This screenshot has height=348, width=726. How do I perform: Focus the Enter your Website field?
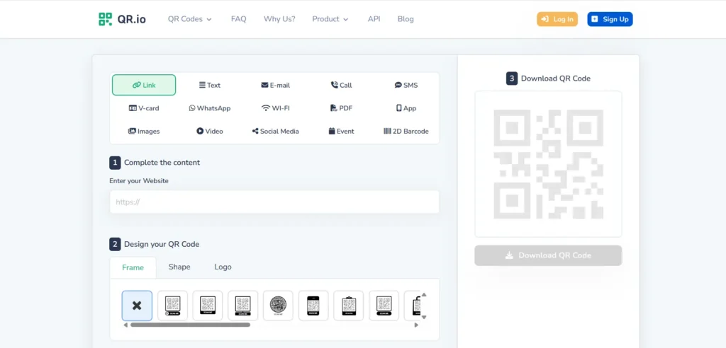[274, 202]
